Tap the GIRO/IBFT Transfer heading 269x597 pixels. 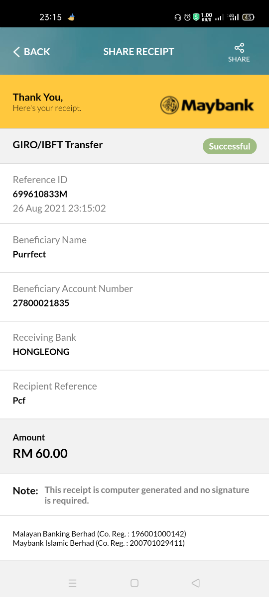[x=58, y=145]
